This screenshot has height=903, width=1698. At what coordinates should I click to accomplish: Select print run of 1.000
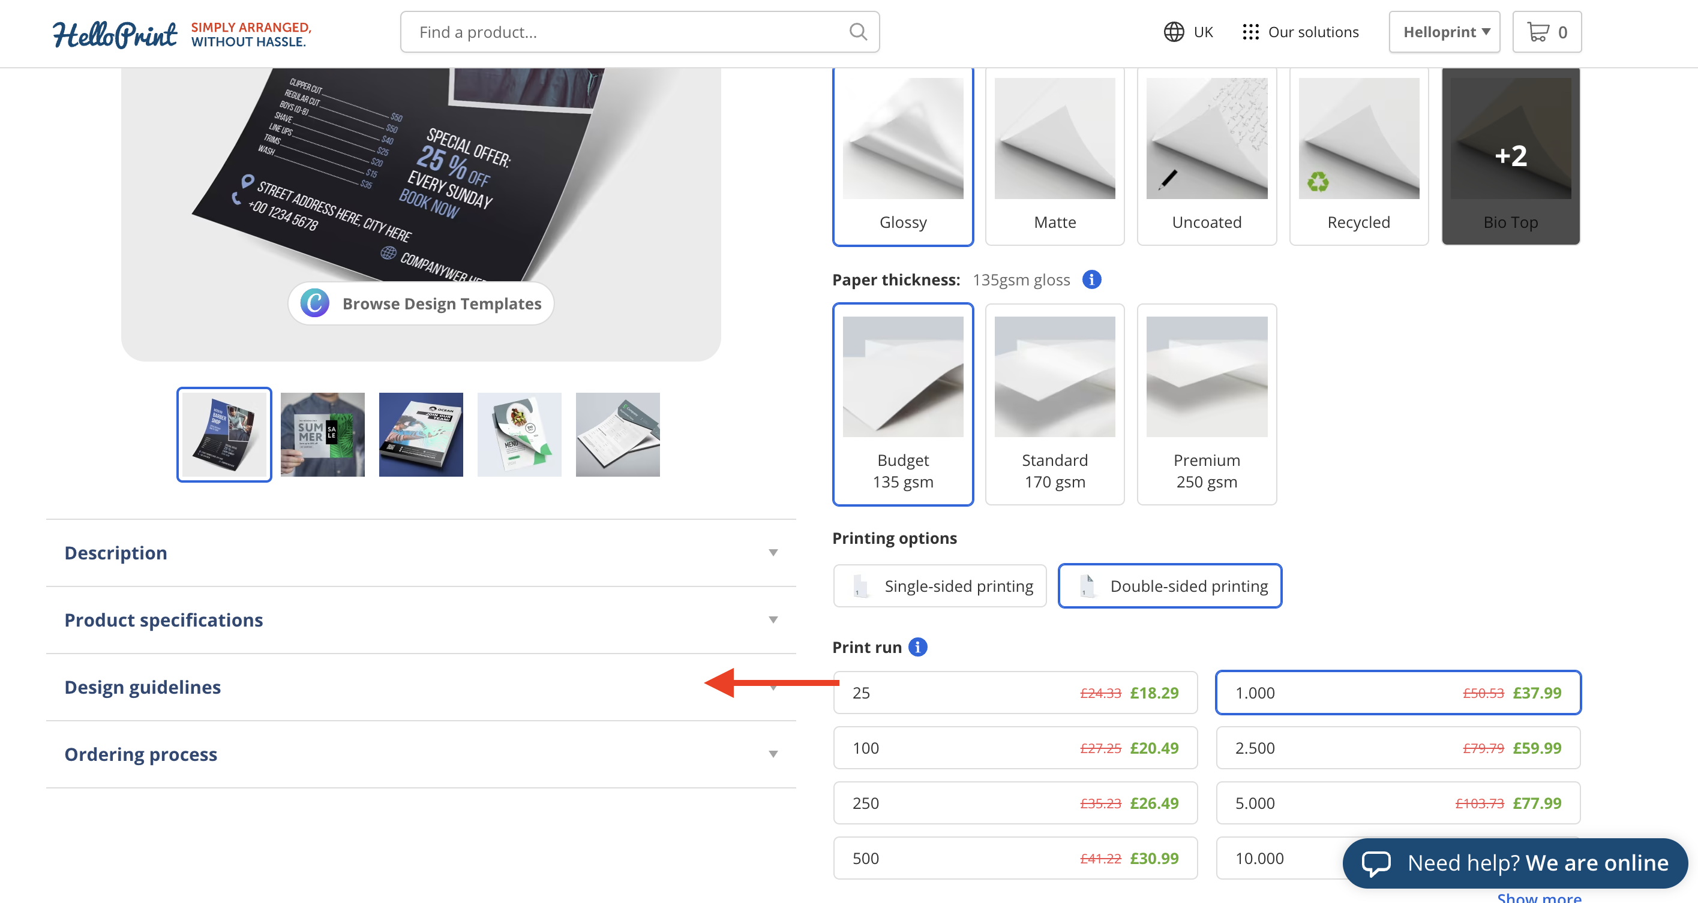click(x=1397, y=692)
